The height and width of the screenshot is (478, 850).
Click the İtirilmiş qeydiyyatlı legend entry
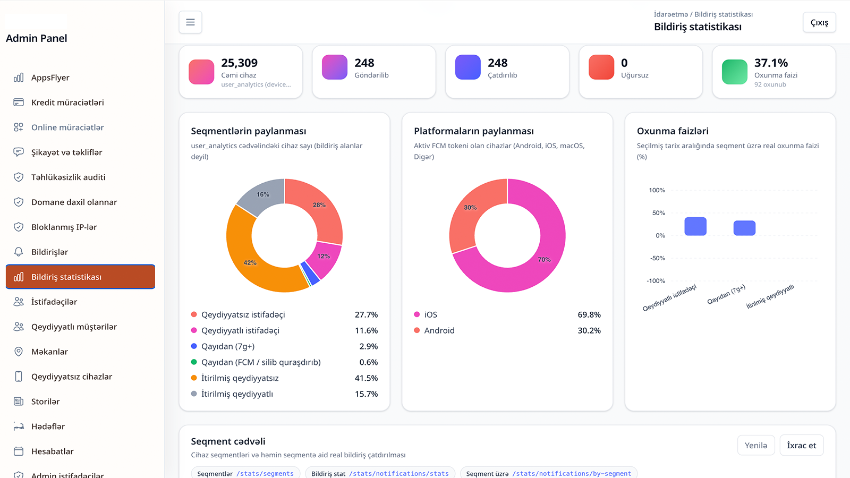point(284,394)
